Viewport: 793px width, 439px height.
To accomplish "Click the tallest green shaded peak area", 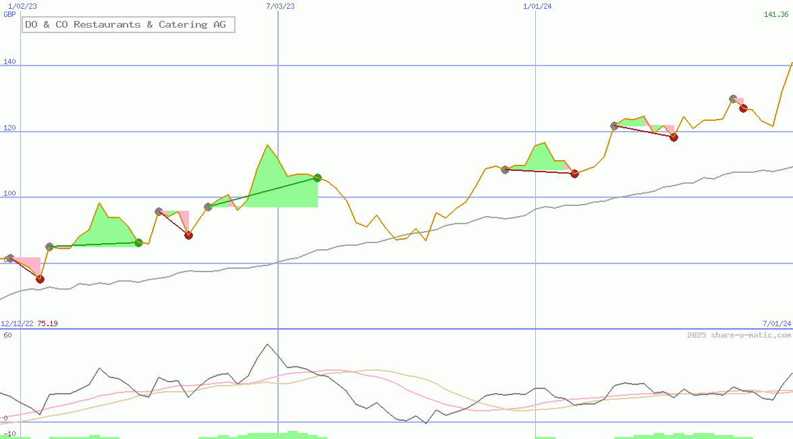I will coord(270,179).
